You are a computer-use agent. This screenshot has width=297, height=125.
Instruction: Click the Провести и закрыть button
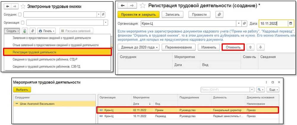pyautogui.click(x=138, y=15)
